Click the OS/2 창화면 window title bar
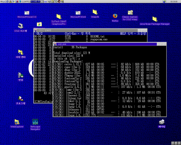 [x=87, y=31]
